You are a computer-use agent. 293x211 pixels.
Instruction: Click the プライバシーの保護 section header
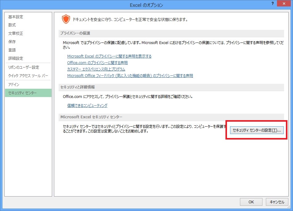171,33
